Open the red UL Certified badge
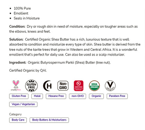Image resolution: width=145 pixels, height=130 pixels. point(79,86)
